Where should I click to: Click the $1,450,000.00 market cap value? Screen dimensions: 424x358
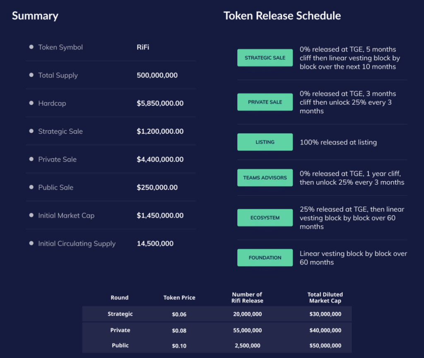point(160,216)
